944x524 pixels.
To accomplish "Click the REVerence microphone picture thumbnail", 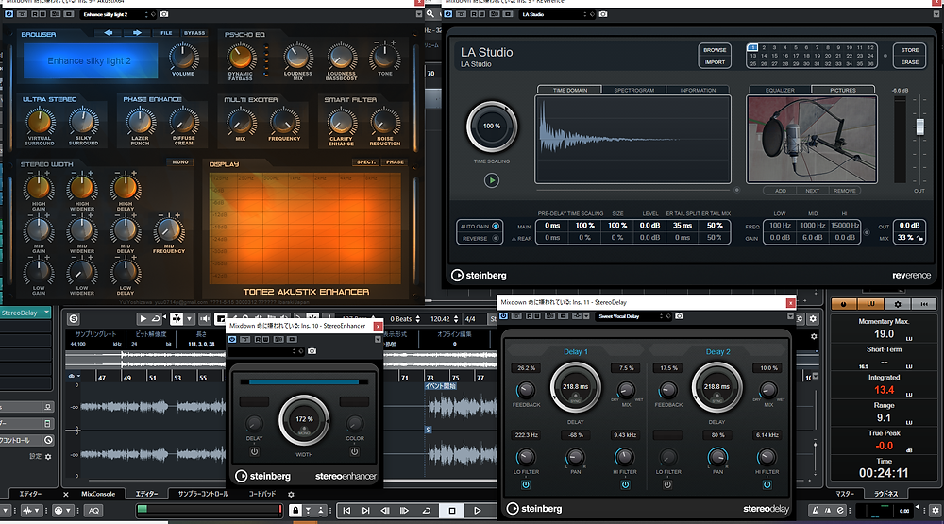I will (x=812, y=139).
